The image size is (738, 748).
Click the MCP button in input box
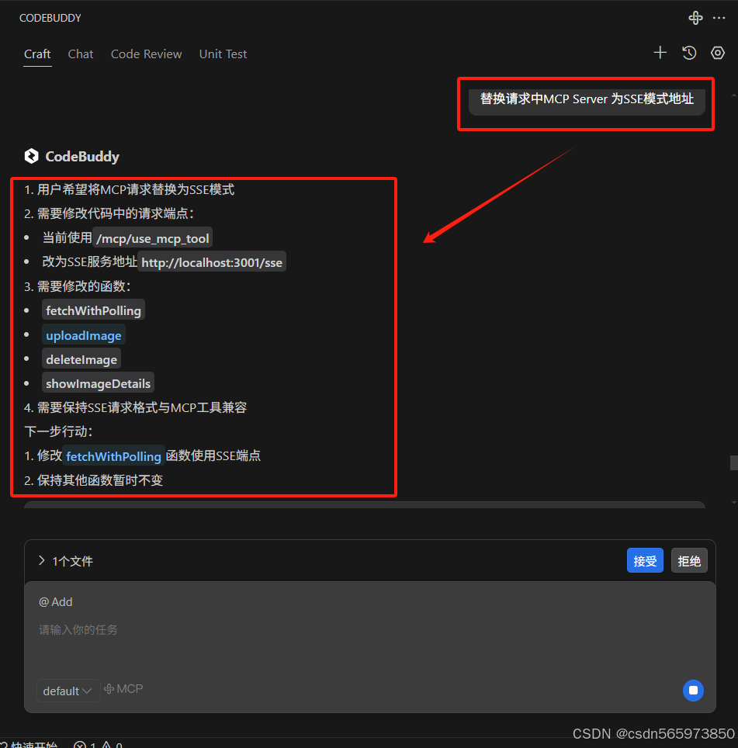(123, 689)
